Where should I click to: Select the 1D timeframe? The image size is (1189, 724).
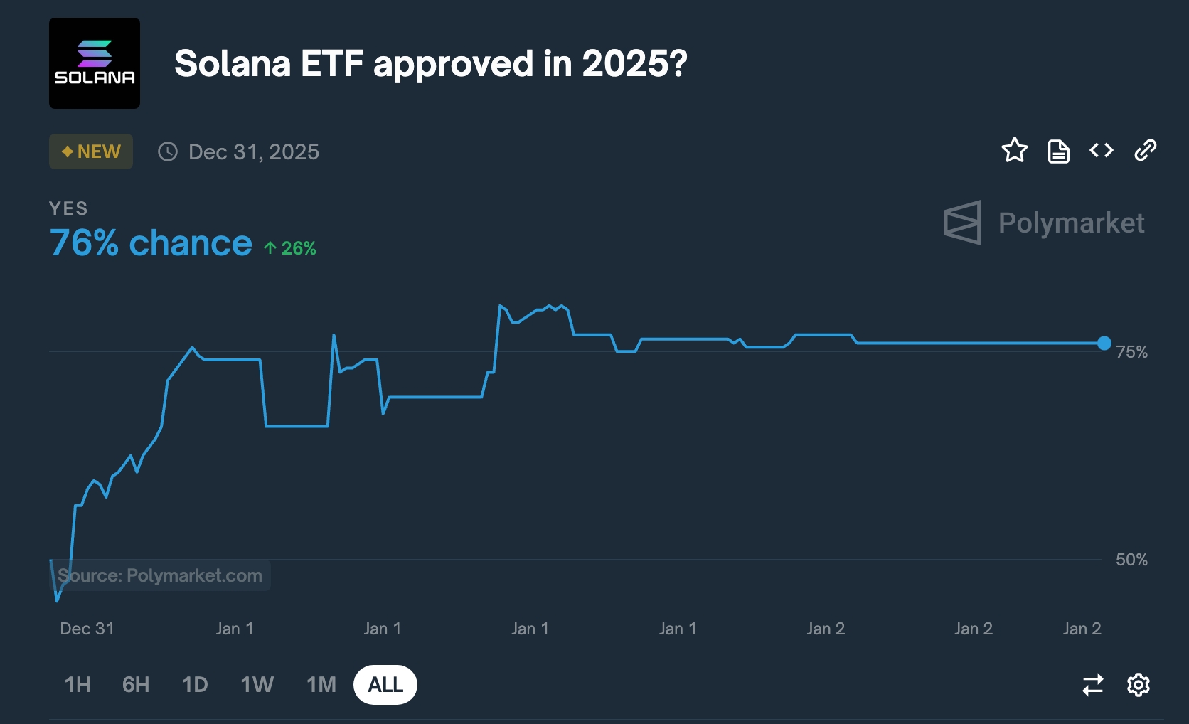(195, 685)
